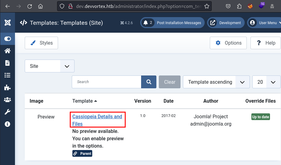This screenshot has width=281, height=165.
Task: Expand the Site client dropdown
Action: [x=50, y=66]
